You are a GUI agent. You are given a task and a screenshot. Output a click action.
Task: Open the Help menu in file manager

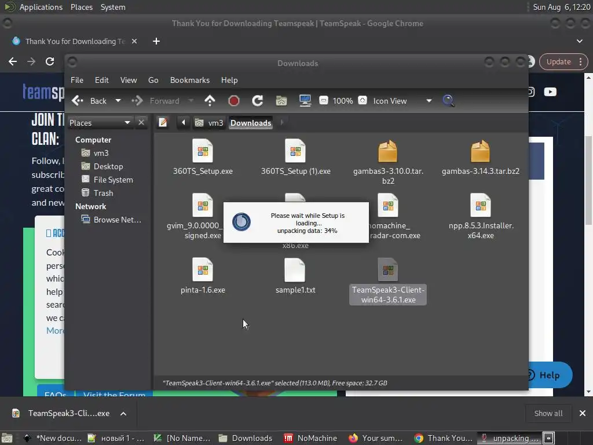click(x=229, y=80)
